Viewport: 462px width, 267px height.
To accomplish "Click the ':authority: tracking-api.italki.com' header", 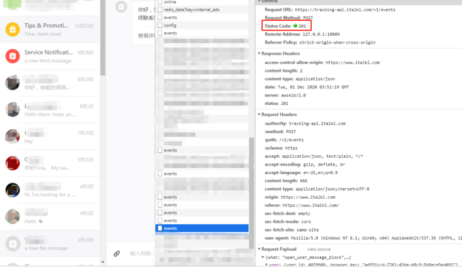I will coord(305,124).
